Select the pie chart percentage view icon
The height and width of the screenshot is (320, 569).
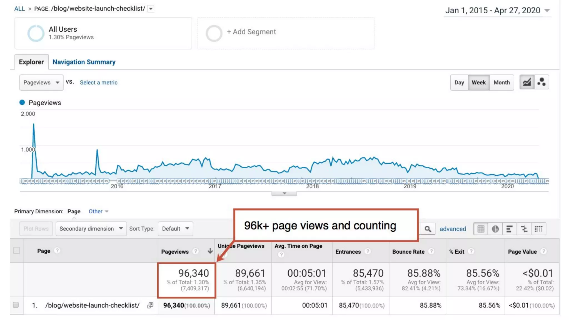(x=495, y=229)
